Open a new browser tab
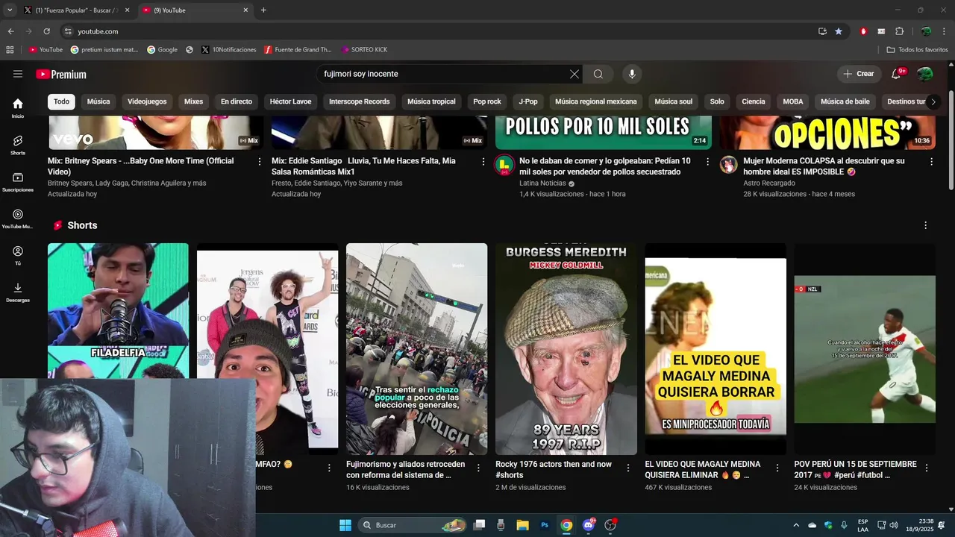 pyautogui.click(x=263, y=10)
